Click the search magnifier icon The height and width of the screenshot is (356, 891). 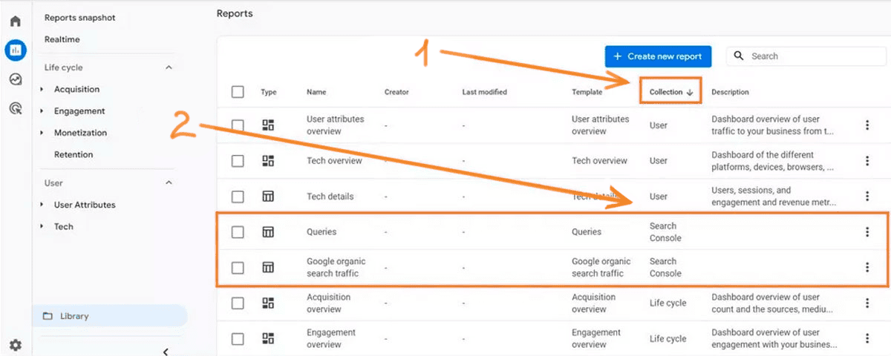click(739, 56)
